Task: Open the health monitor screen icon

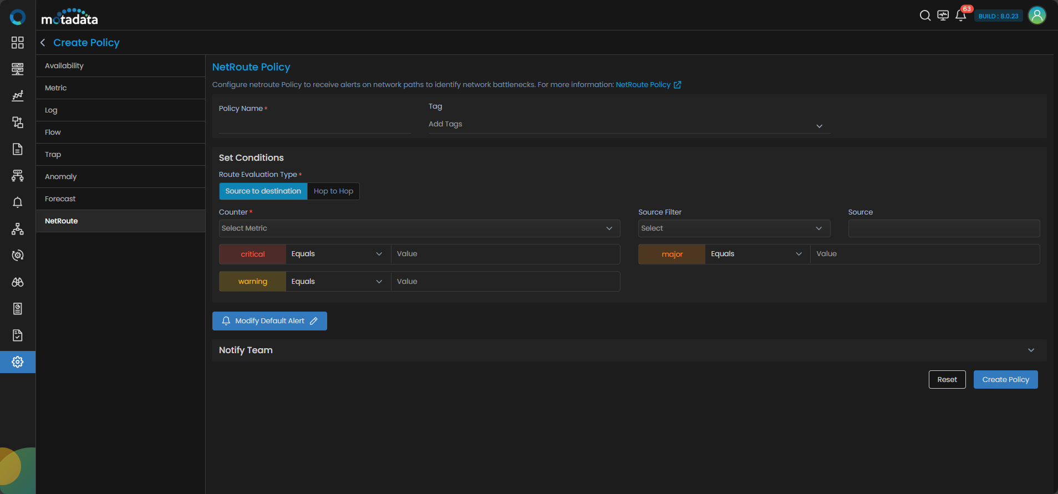Action: [x=943, y=16]
